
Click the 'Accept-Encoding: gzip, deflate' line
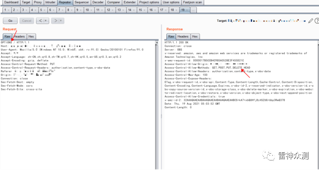click(x=25, y=60)
